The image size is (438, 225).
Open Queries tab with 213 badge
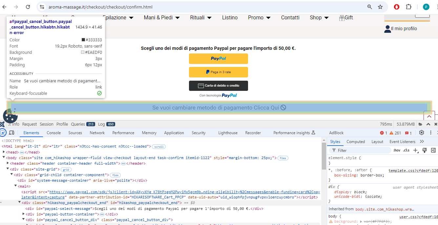[x=83, y=124]
